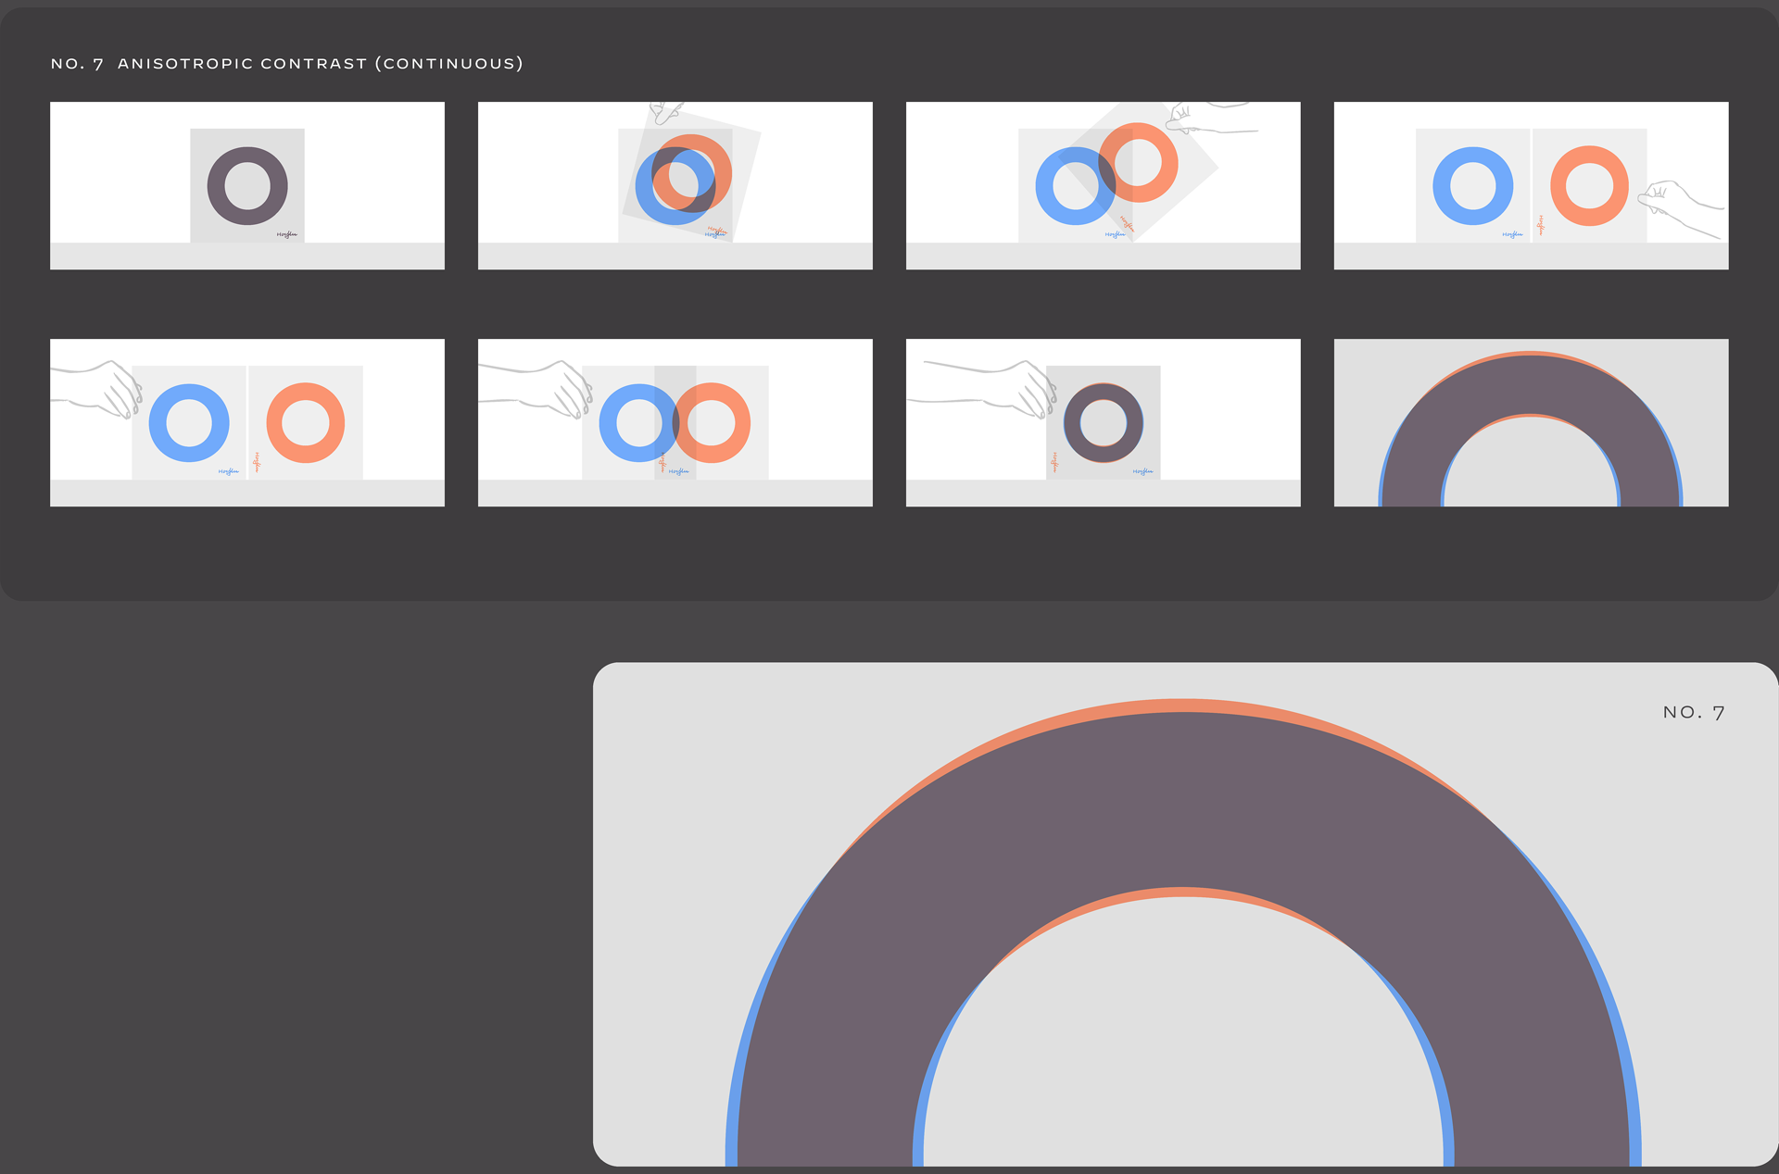The width and height of the screenshot is (1779, 1174).
Task: Open thumbnail with hand beside merged dark ring
Action: [1104, 423]
